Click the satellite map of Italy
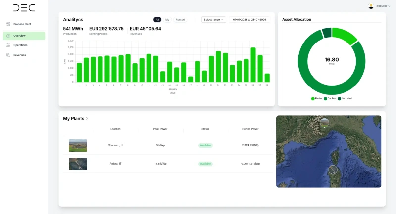This screenshot has width=396, height=214. (329, 152)
